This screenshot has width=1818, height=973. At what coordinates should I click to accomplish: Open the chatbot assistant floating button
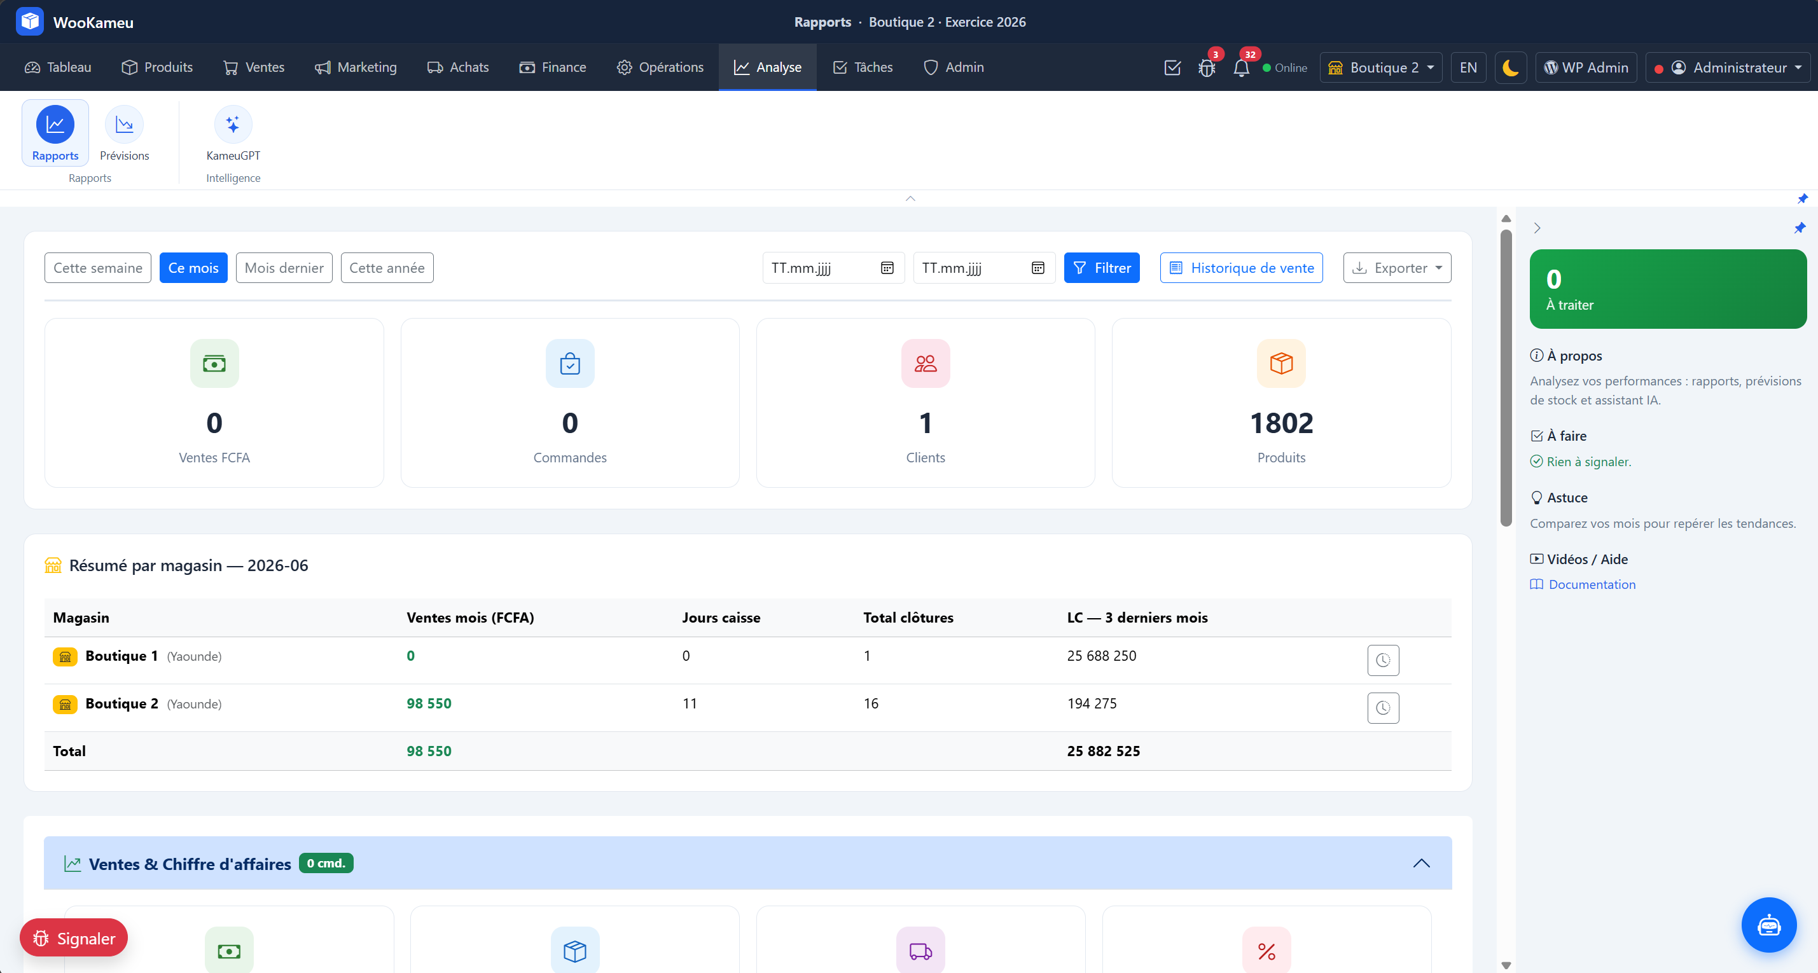(x=1768, y=924)
